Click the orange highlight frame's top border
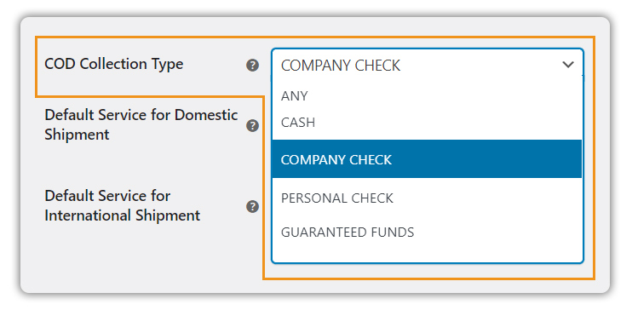Screen dimensions: 632x310 click(x=314, y=37)
